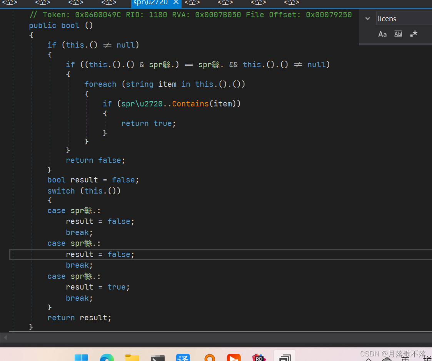Open the red play-icon app in taskbar
The height and width of the screenshot is (361, 432).
pyautogui.click(x=234, y=358)
